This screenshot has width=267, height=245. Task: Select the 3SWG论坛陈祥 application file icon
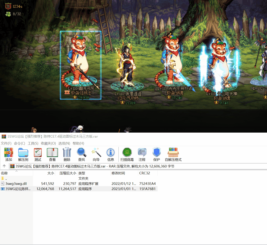click(x=3, y=189)
